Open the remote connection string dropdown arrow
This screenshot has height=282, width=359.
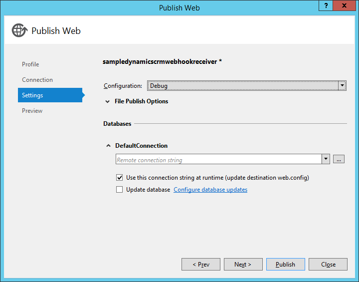click(326, 159)
